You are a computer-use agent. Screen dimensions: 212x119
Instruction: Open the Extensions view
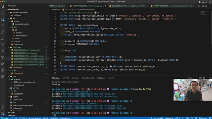(x=2, y=32)
